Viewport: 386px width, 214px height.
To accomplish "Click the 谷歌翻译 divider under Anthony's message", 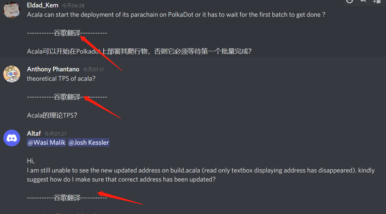I will 67,97.
